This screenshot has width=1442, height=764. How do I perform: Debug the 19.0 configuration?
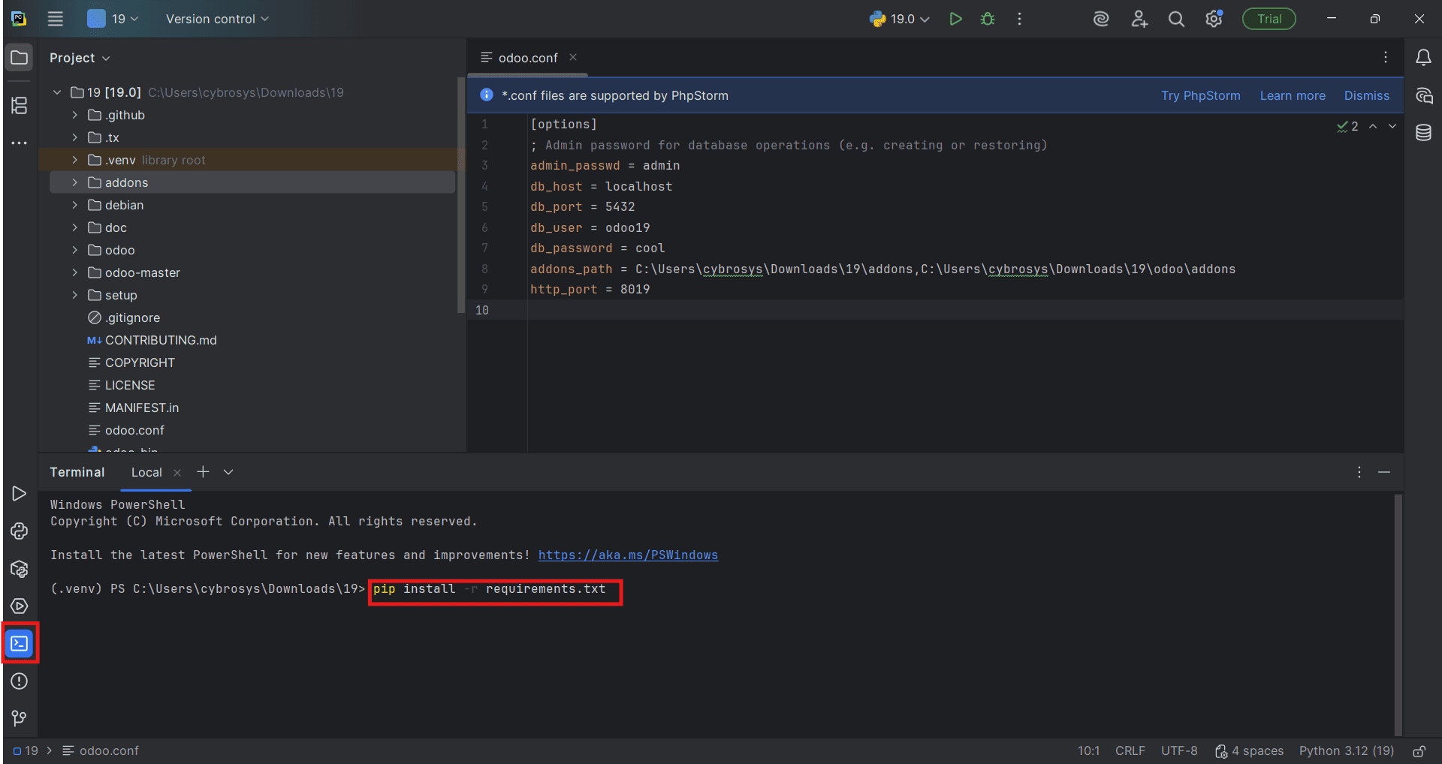(x=988, y=19)
